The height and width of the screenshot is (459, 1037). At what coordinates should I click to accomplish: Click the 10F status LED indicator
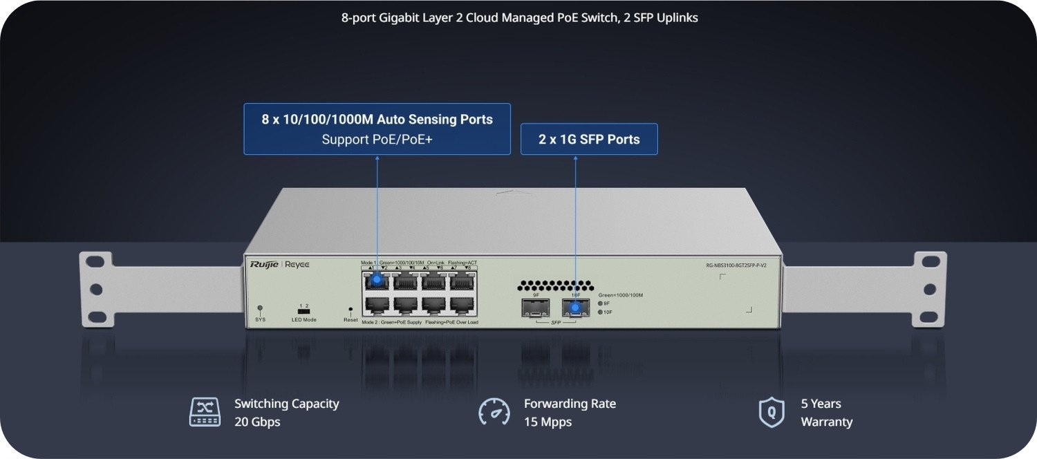[600, 312]
